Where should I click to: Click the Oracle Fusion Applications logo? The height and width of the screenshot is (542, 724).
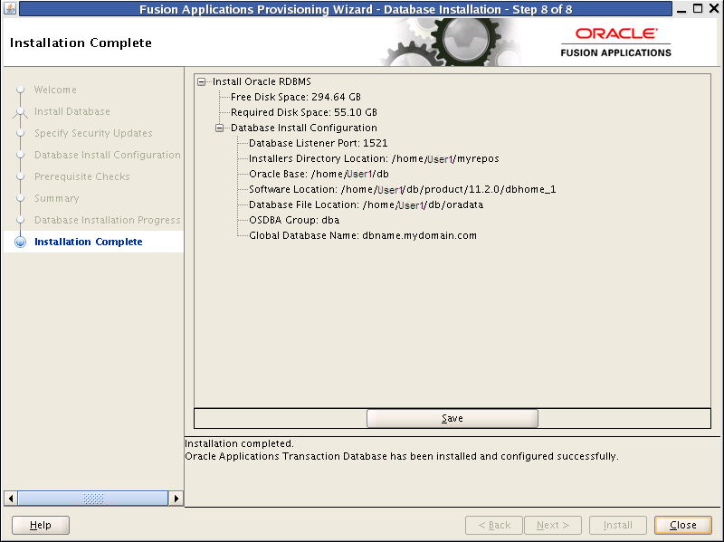point(616,43)
